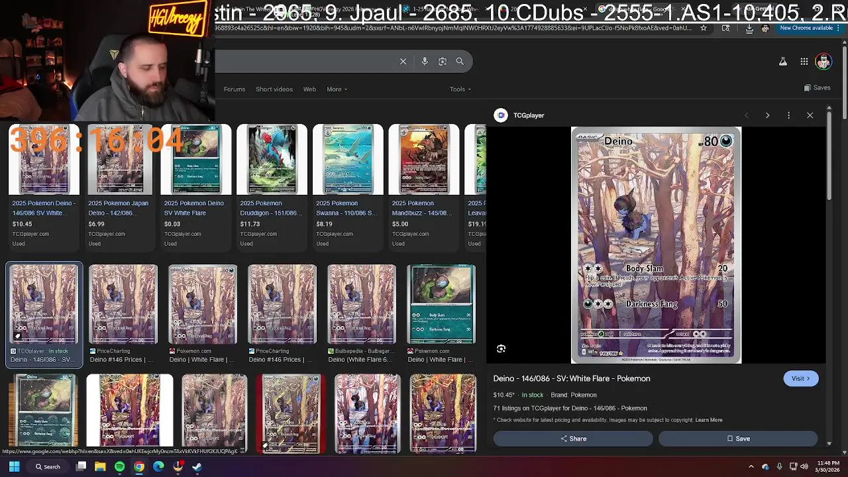Click taskbar Search box
Screen dimensions: 848x477
coord(48,466)
